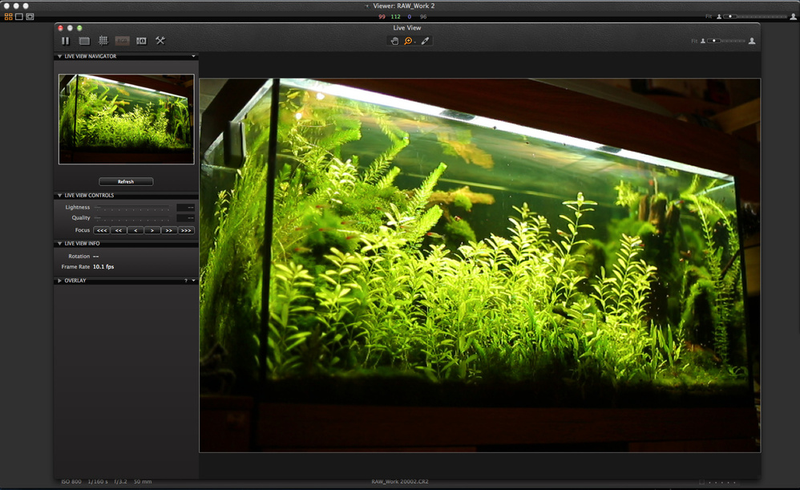
Task: Click small person icon in Live View zoom control
Action: 702,41
